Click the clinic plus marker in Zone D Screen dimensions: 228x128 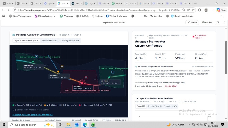113,72
